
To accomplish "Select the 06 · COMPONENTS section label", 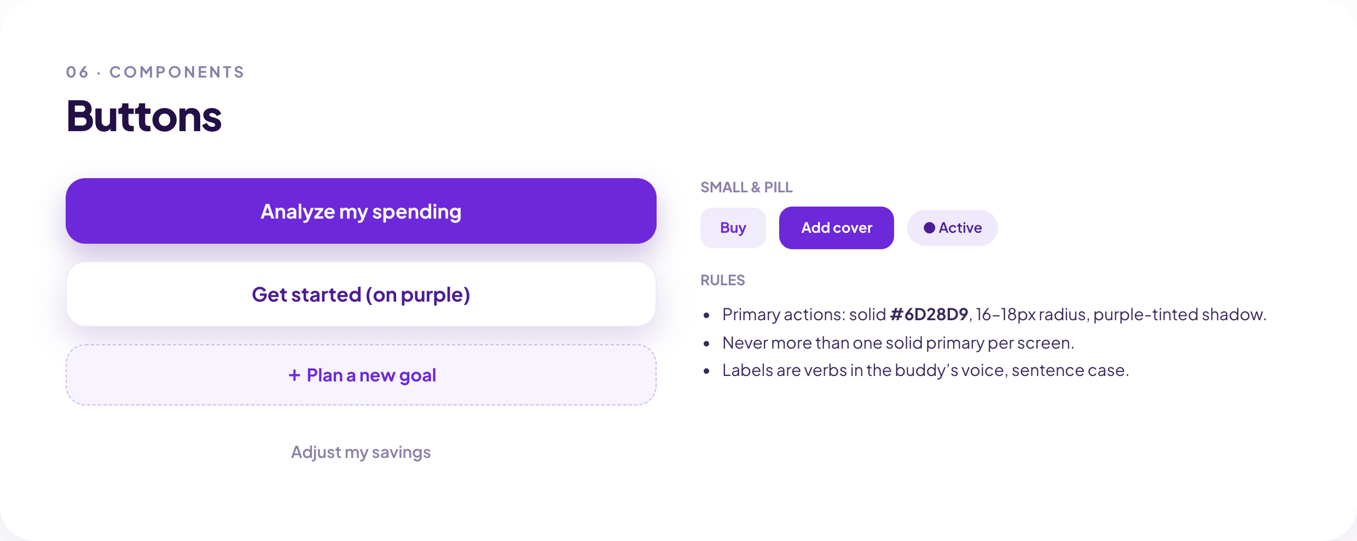I will pyautogui.click(x=155, y=72).
